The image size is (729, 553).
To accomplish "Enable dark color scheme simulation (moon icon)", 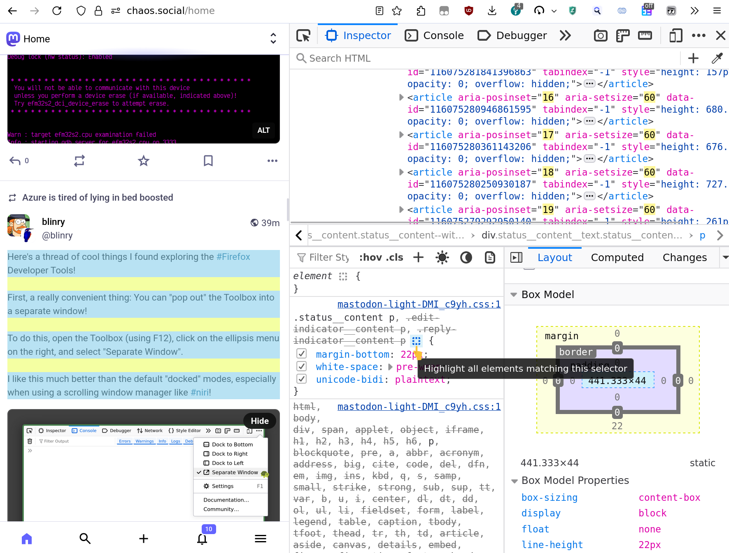I will click(466, 257).
